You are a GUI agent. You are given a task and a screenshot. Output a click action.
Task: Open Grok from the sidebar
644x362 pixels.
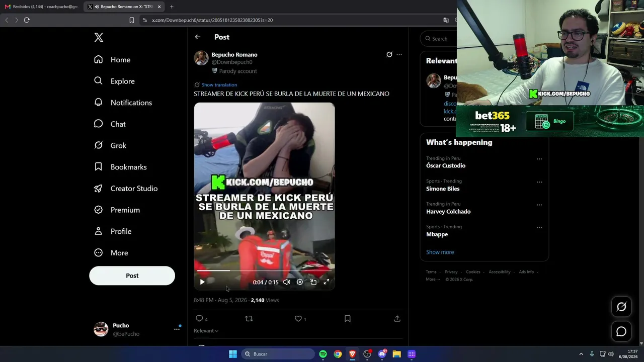[110, 146]
